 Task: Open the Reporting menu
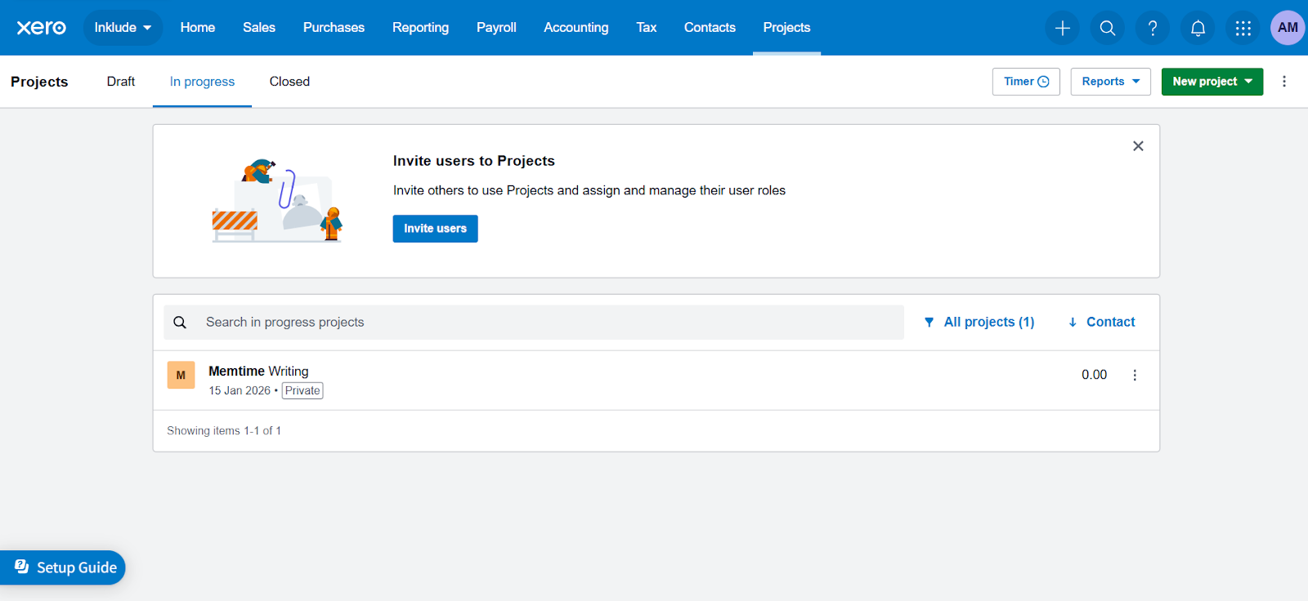tap(420, 28)
